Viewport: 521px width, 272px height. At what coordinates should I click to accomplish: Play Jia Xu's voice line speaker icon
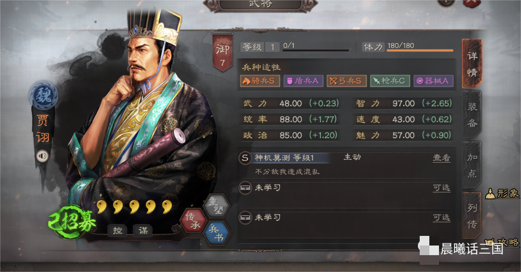[x=42, y=156]
